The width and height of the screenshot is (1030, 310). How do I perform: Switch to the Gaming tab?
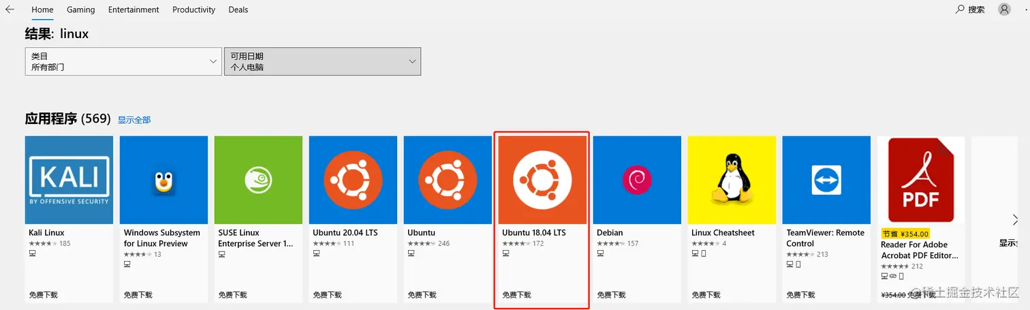[81, 10]
